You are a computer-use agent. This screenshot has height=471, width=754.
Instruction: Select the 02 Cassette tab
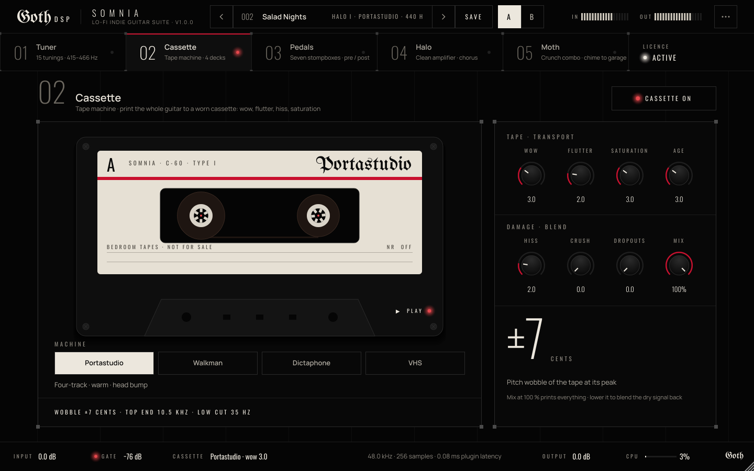coord(188,52)
